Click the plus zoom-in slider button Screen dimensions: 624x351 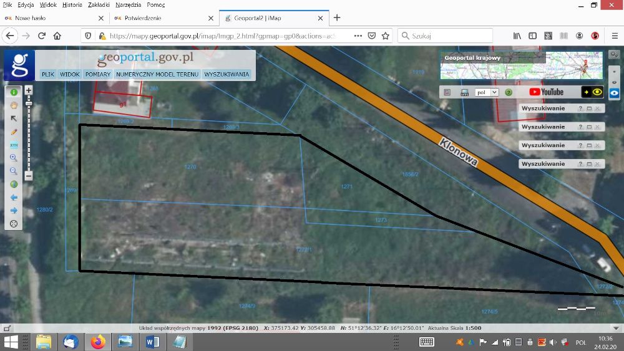29,90
